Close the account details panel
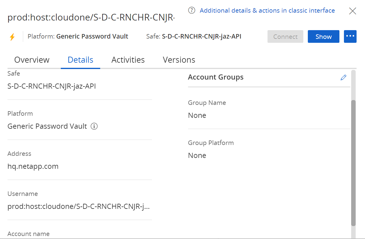The height and width of the screenshot is (239, 365). 352,11
